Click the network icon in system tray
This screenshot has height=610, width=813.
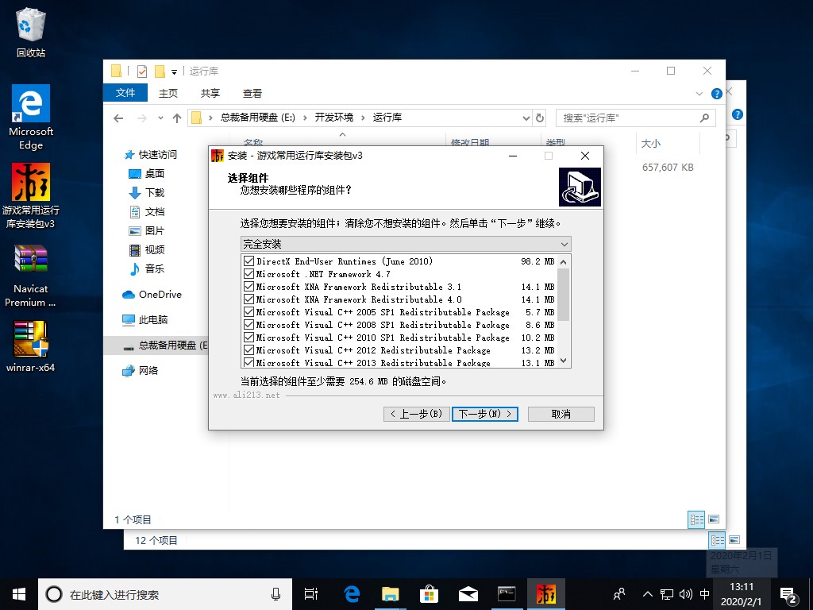click(x=667, y=594)
